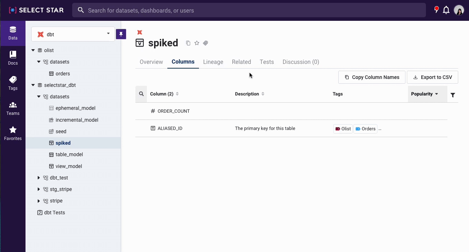This screenshot has height=252, width=469.
Task: Click the notifications bell icon
Action: [446, 10]
